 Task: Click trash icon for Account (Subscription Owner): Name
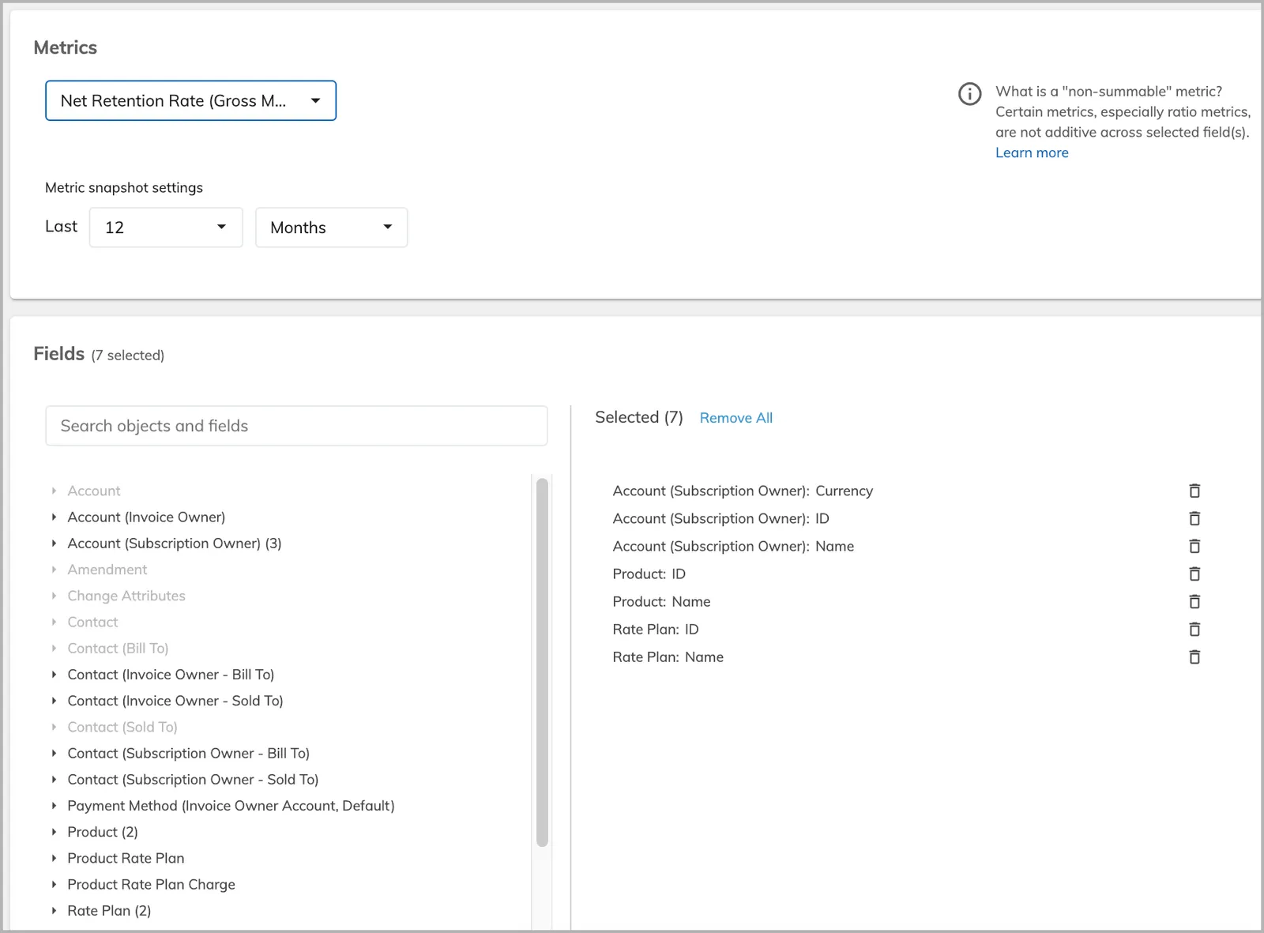(x=1194, y=546)
